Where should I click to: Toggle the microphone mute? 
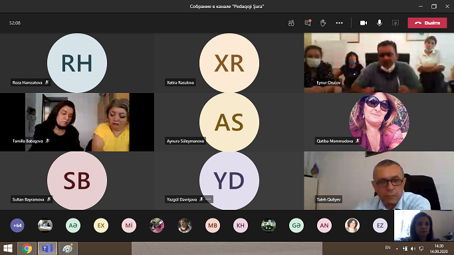point(380,23)
